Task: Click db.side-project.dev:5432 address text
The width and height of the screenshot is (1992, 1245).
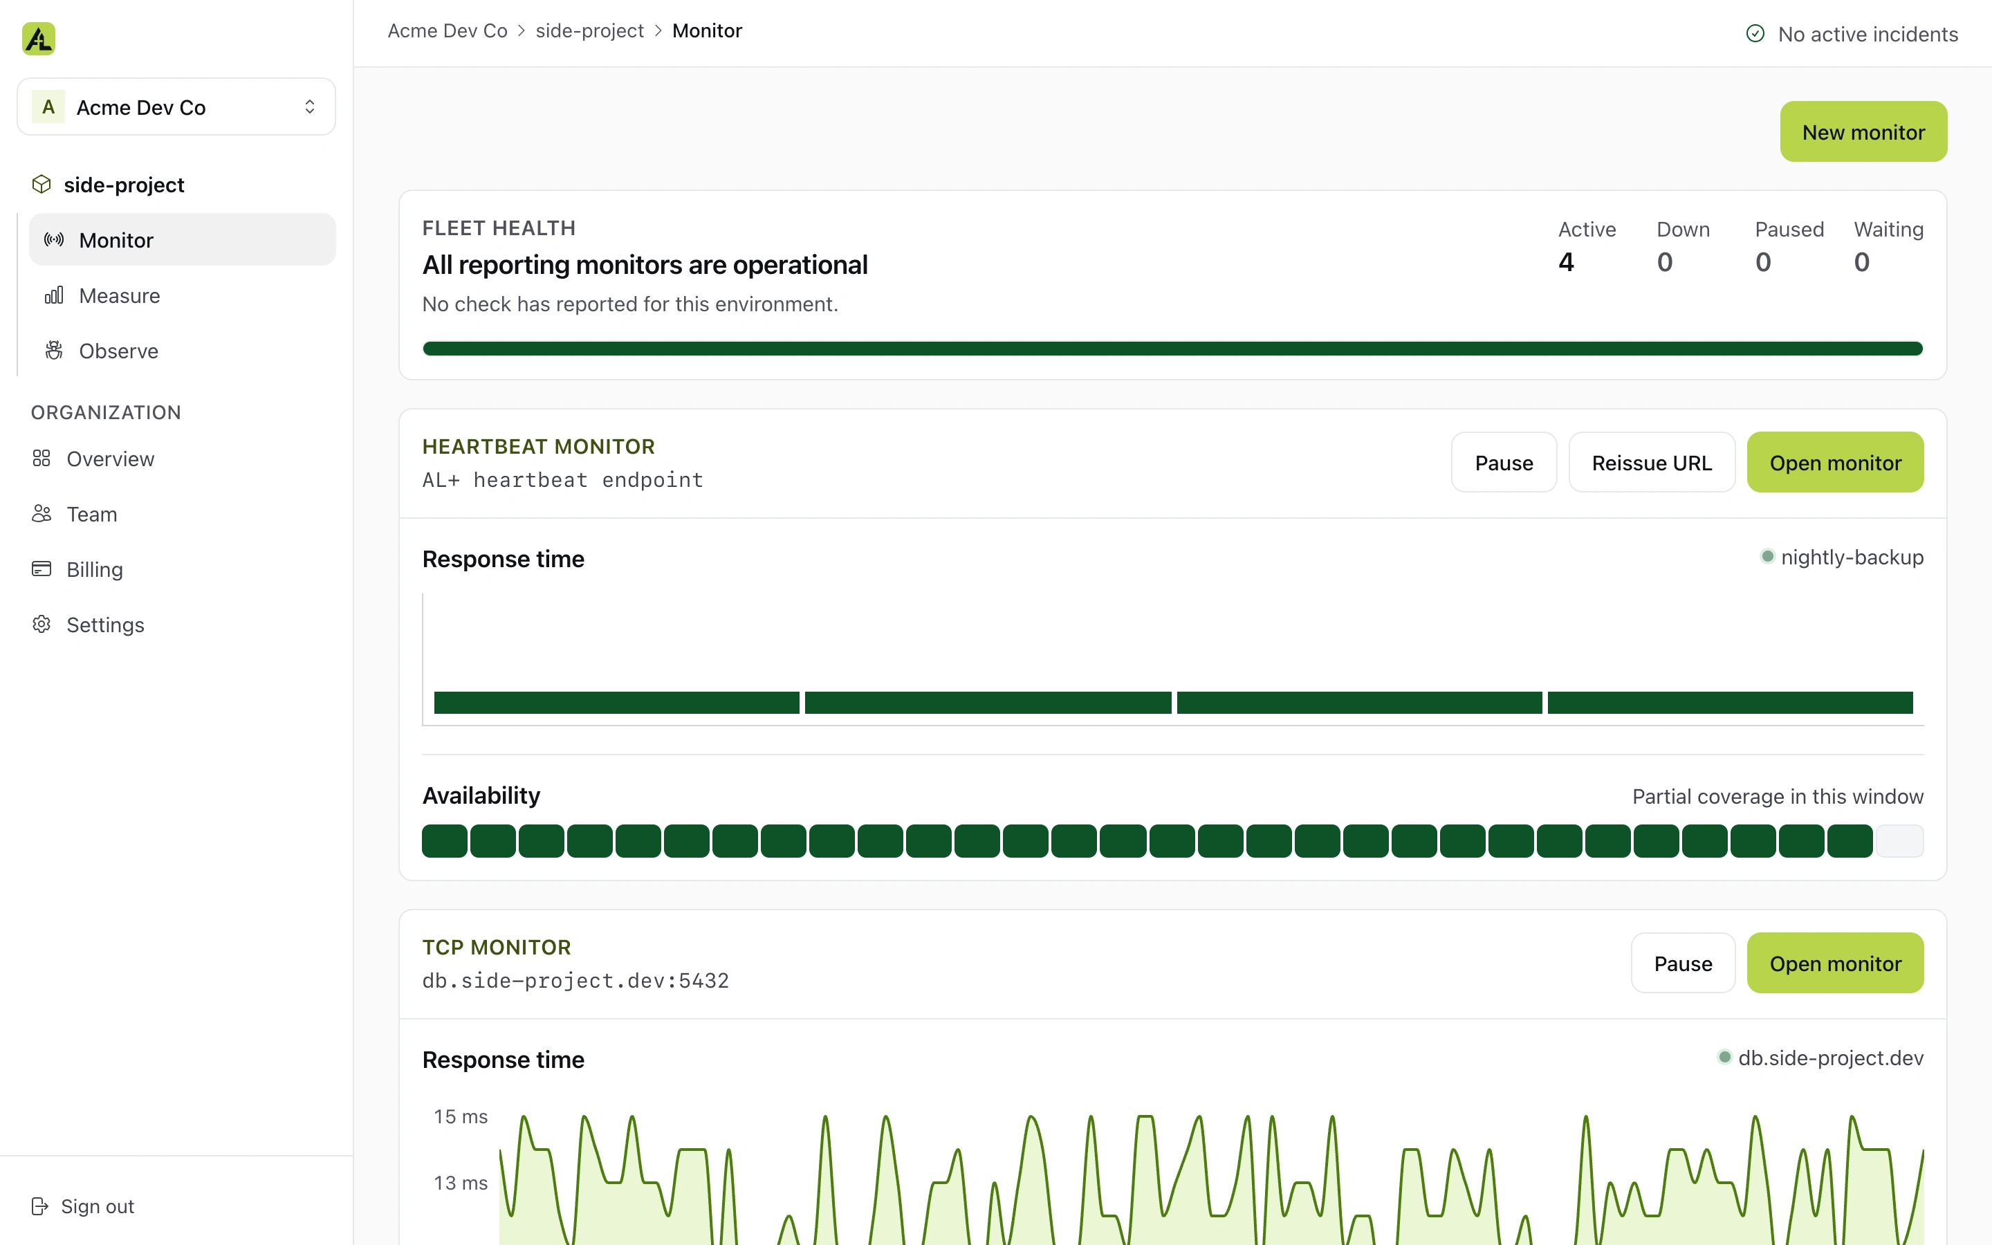Action: (575, 981)
